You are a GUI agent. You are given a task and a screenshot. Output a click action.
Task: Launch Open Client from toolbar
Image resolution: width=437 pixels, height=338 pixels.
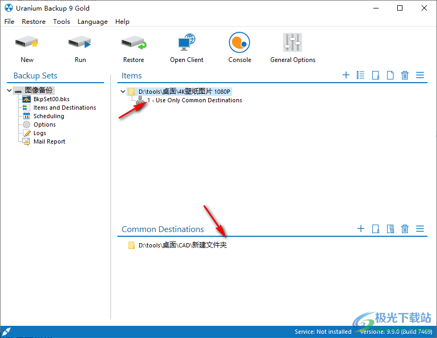186,43
